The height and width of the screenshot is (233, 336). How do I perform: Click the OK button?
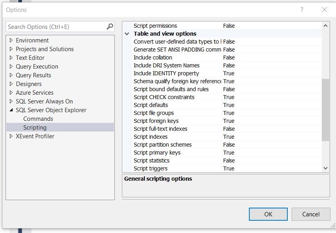268,214
